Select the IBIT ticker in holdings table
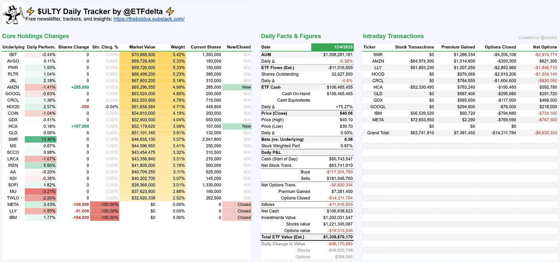The image size is (560, 262). point(13,55)
